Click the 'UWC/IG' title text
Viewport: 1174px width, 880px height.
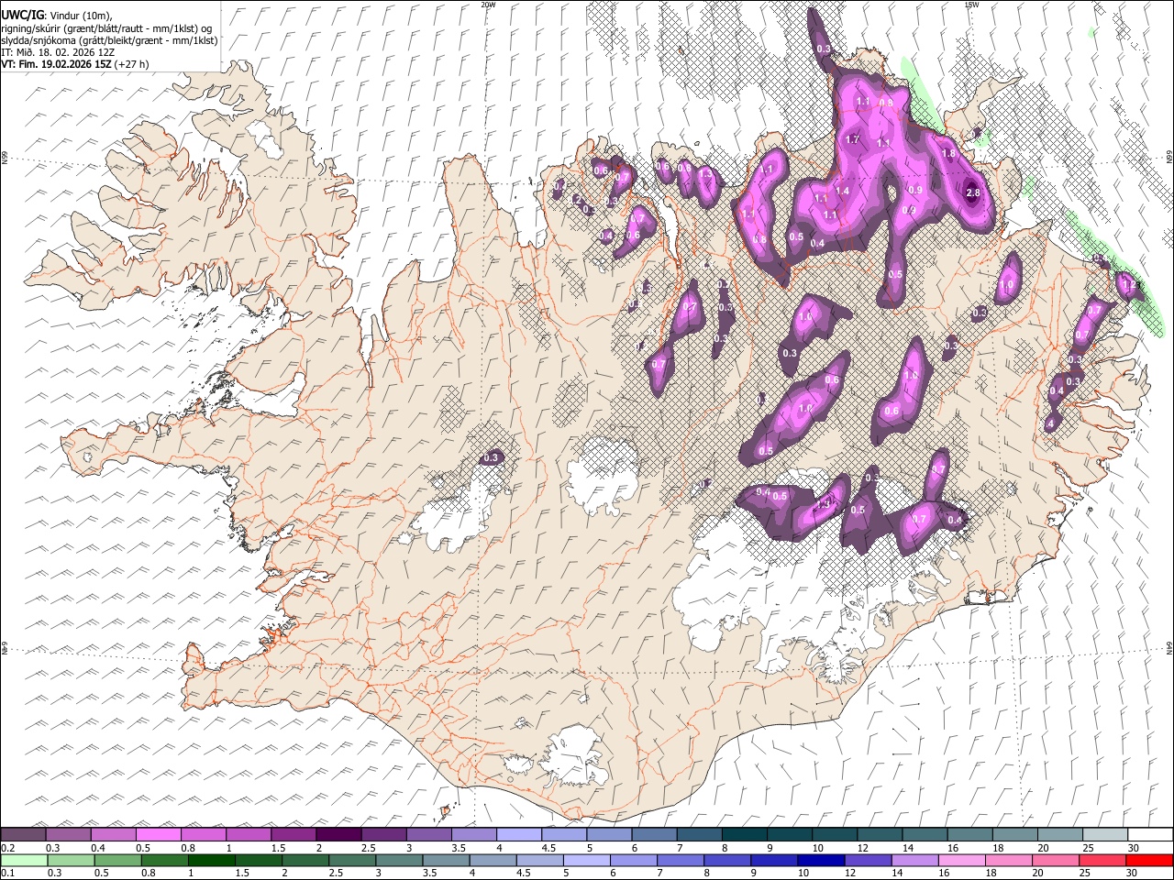pyautogui.click(x=22, y=14)
